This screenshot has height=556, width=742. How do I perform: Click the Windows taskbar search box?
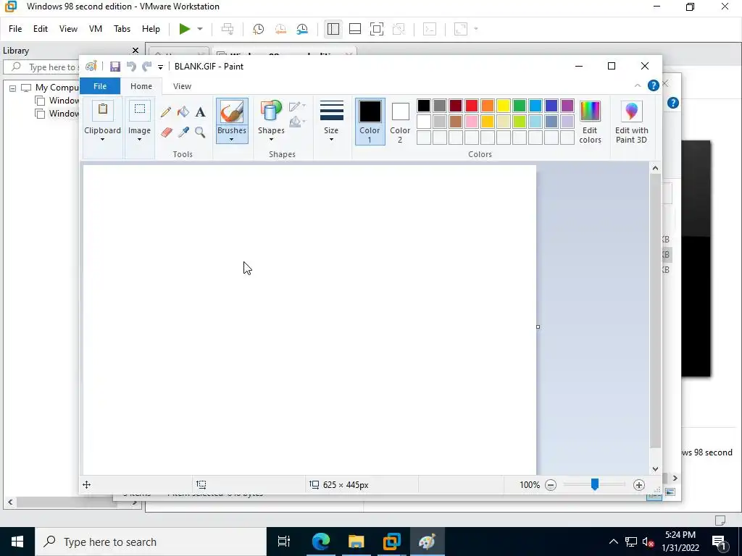(x=151, y=542)
